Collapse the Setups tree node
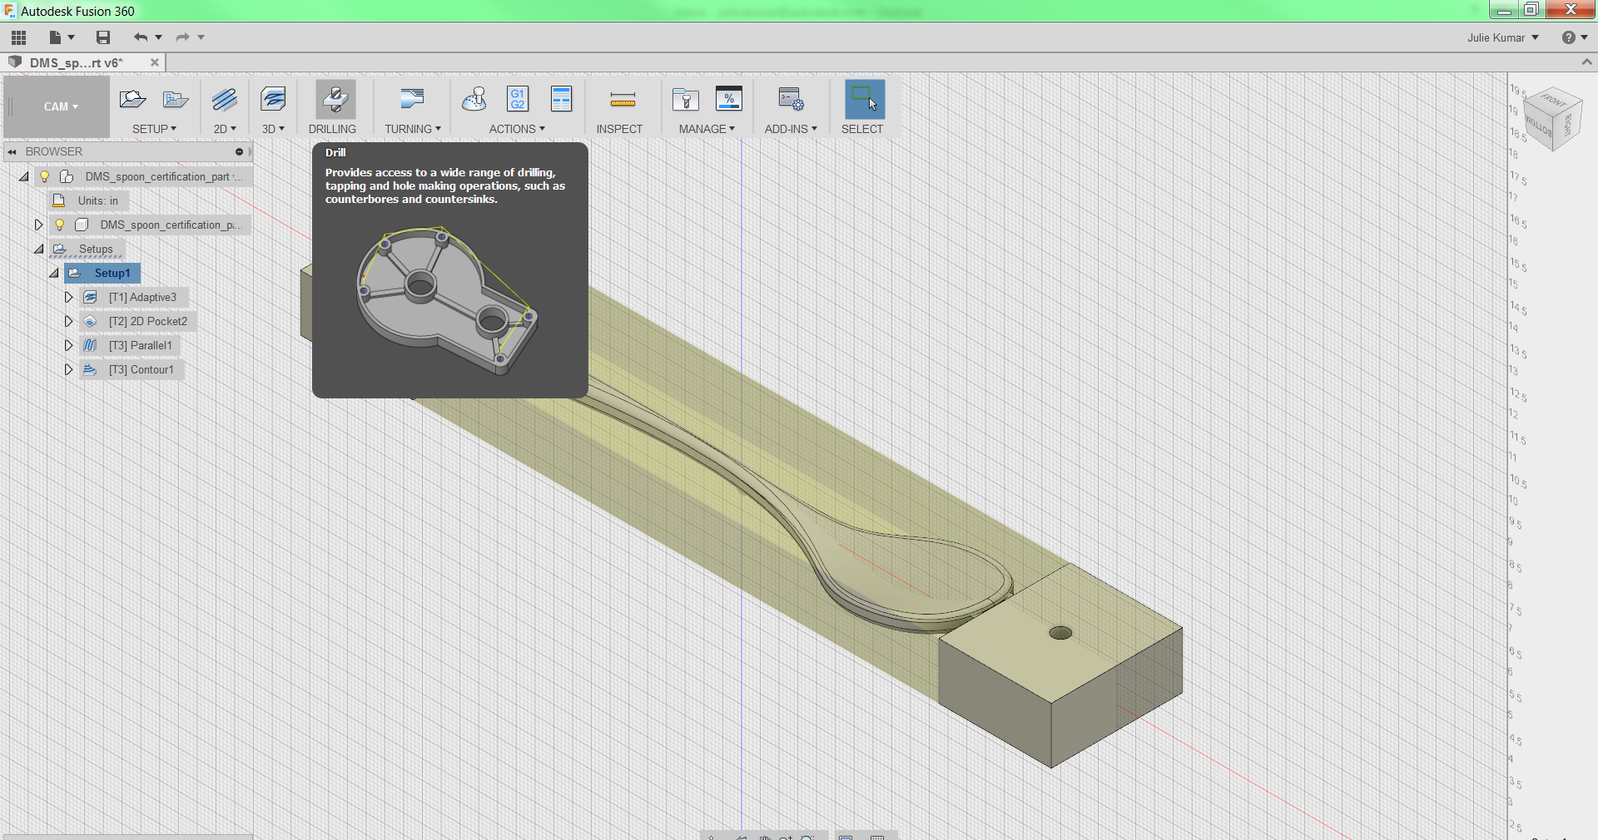The image size is (1598, 840). point(39,249)
